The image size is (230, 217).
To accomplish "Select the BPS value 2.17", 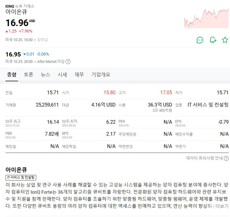I will (111, 134).
